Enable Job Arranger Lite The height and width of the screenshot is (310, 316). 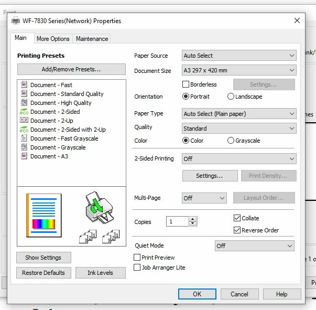tap(137, 268)
